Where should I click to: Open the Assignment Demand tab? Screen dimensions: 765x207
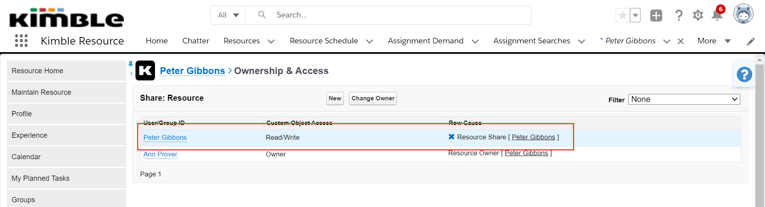(x=426, y=41)
